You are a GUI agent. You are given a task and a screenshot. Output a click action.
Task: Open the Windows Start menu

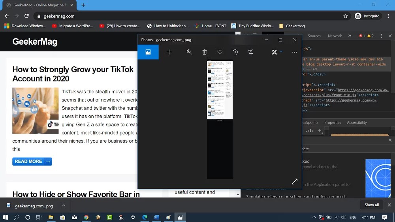click(5, 217)
